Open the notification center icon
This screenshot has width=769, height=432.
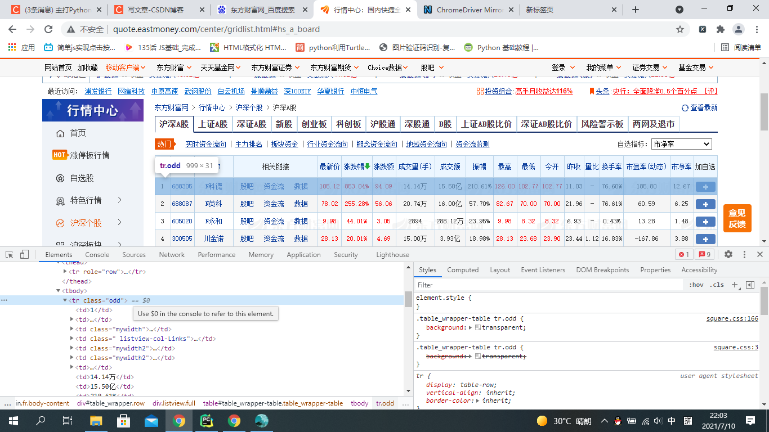tap(750, 421)
